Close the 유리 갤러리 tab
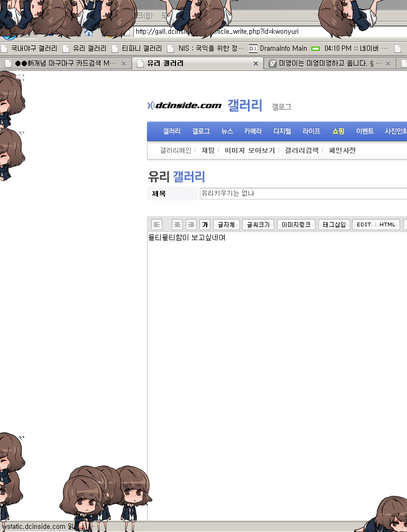Viewport: 407px width, 532px height. click(256, 63)
